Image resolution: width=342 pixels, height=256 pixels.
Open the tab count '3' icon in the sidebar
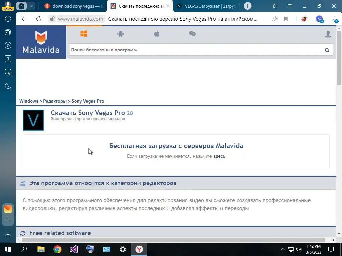click(x=8, y=59)
